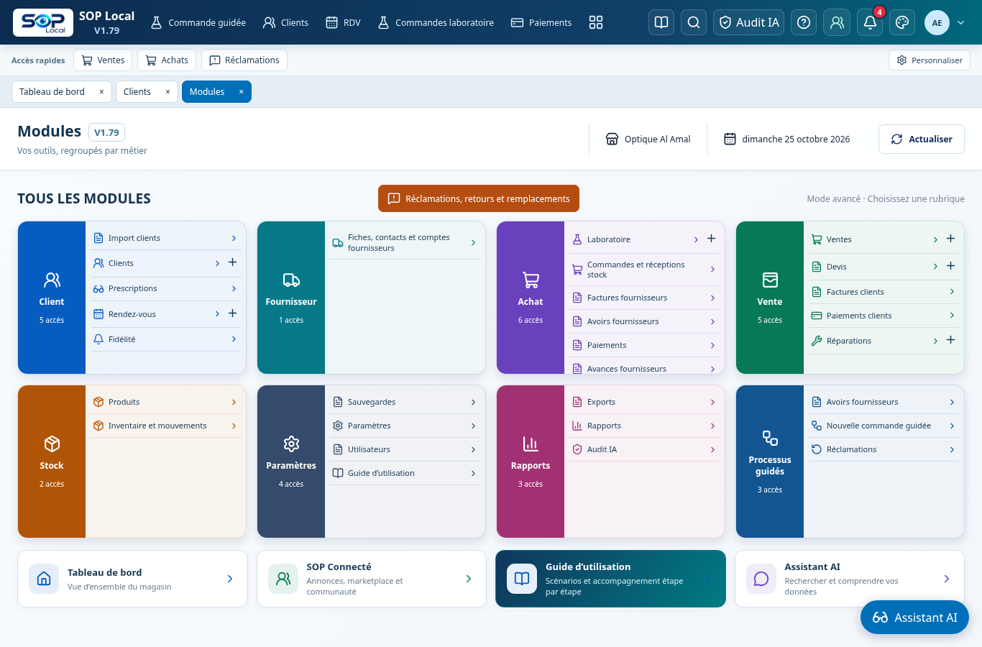The width and height of the screenshot is (982, 647).
Task: Open Achats quick access shortcut
Action: click(x=167, y=60)
